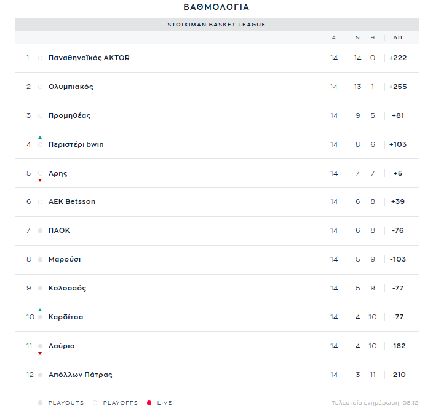
Task: Click the N wins column header
Action: [x=357, y=37]
